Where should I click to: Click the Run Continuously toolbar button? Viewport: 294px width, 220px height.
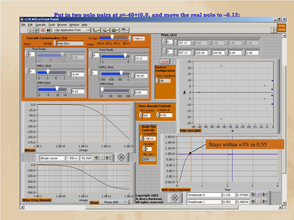tap(36, 30)
